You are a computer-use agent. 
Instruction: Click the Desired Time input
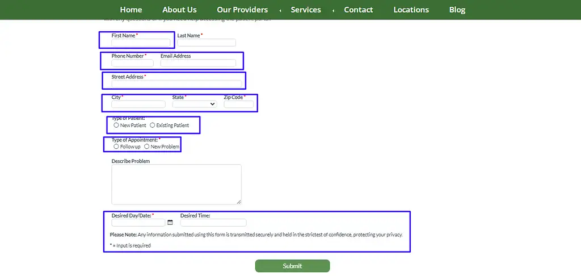(x=213, y=223)
